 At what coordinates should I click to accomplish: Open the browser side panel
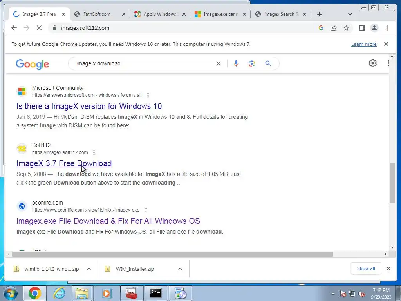[361, 28]
